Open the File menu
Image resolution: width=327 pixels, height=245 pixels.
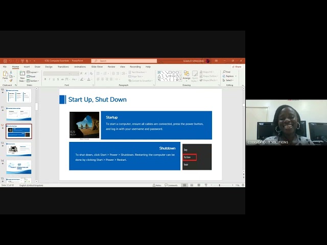5,67
